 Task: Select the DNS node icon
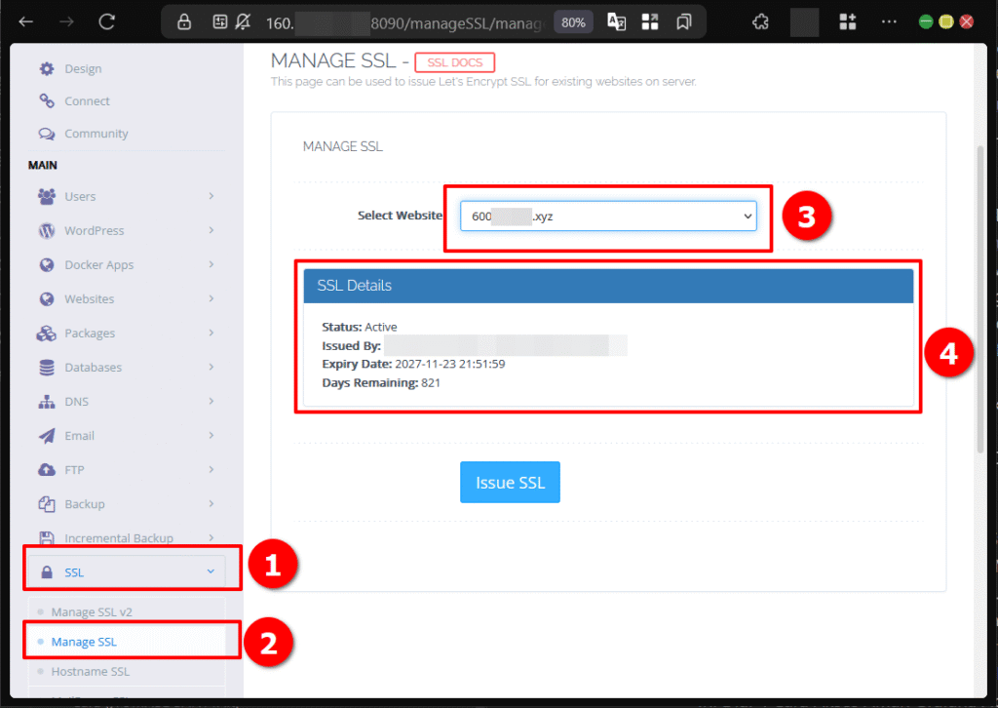click(48, 401)
